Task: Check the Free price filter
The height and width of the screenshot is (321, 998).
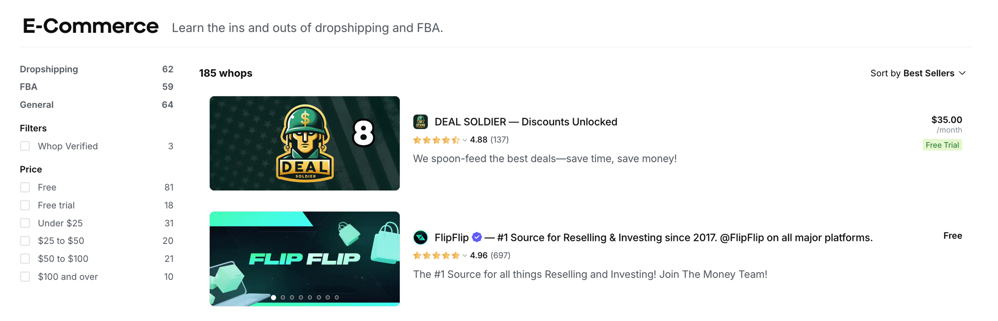Action: 25,187
